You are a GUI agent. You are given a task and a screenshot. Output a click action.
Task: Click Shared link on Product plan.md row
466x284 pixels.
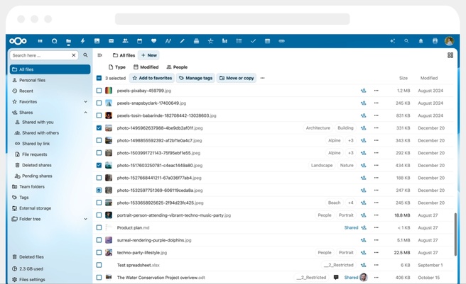pos(351,227)
